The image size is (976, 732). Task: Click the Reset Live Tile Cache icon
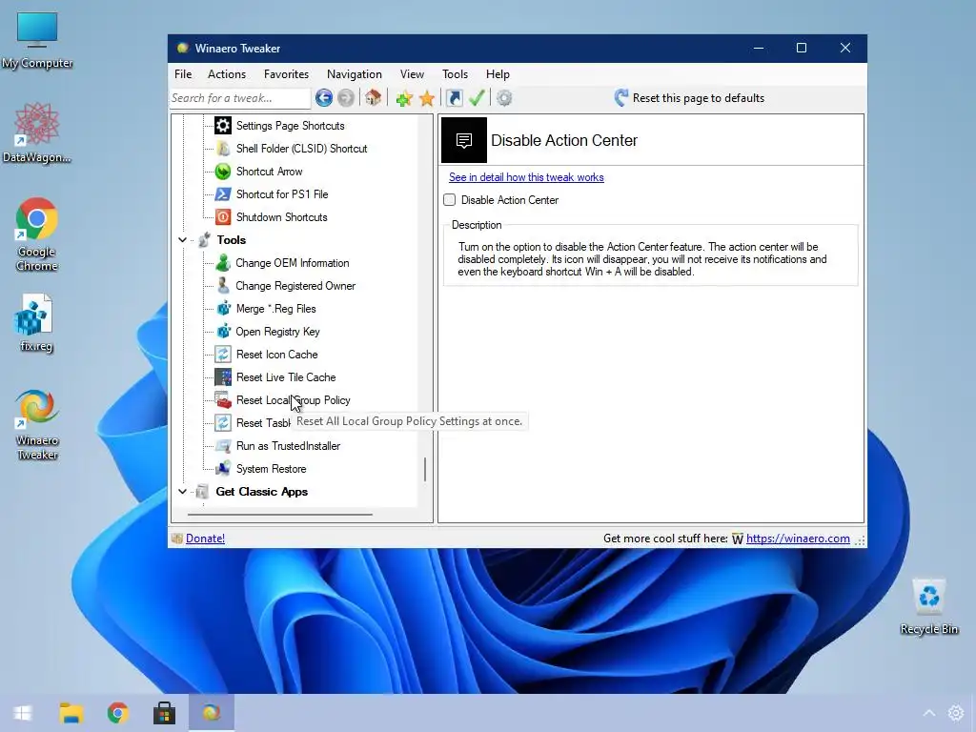223,377
